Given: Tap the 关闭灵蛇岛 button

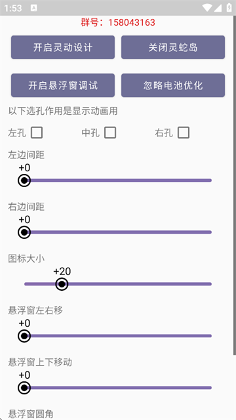Looking at the screenshot, I should pos(173,47).
